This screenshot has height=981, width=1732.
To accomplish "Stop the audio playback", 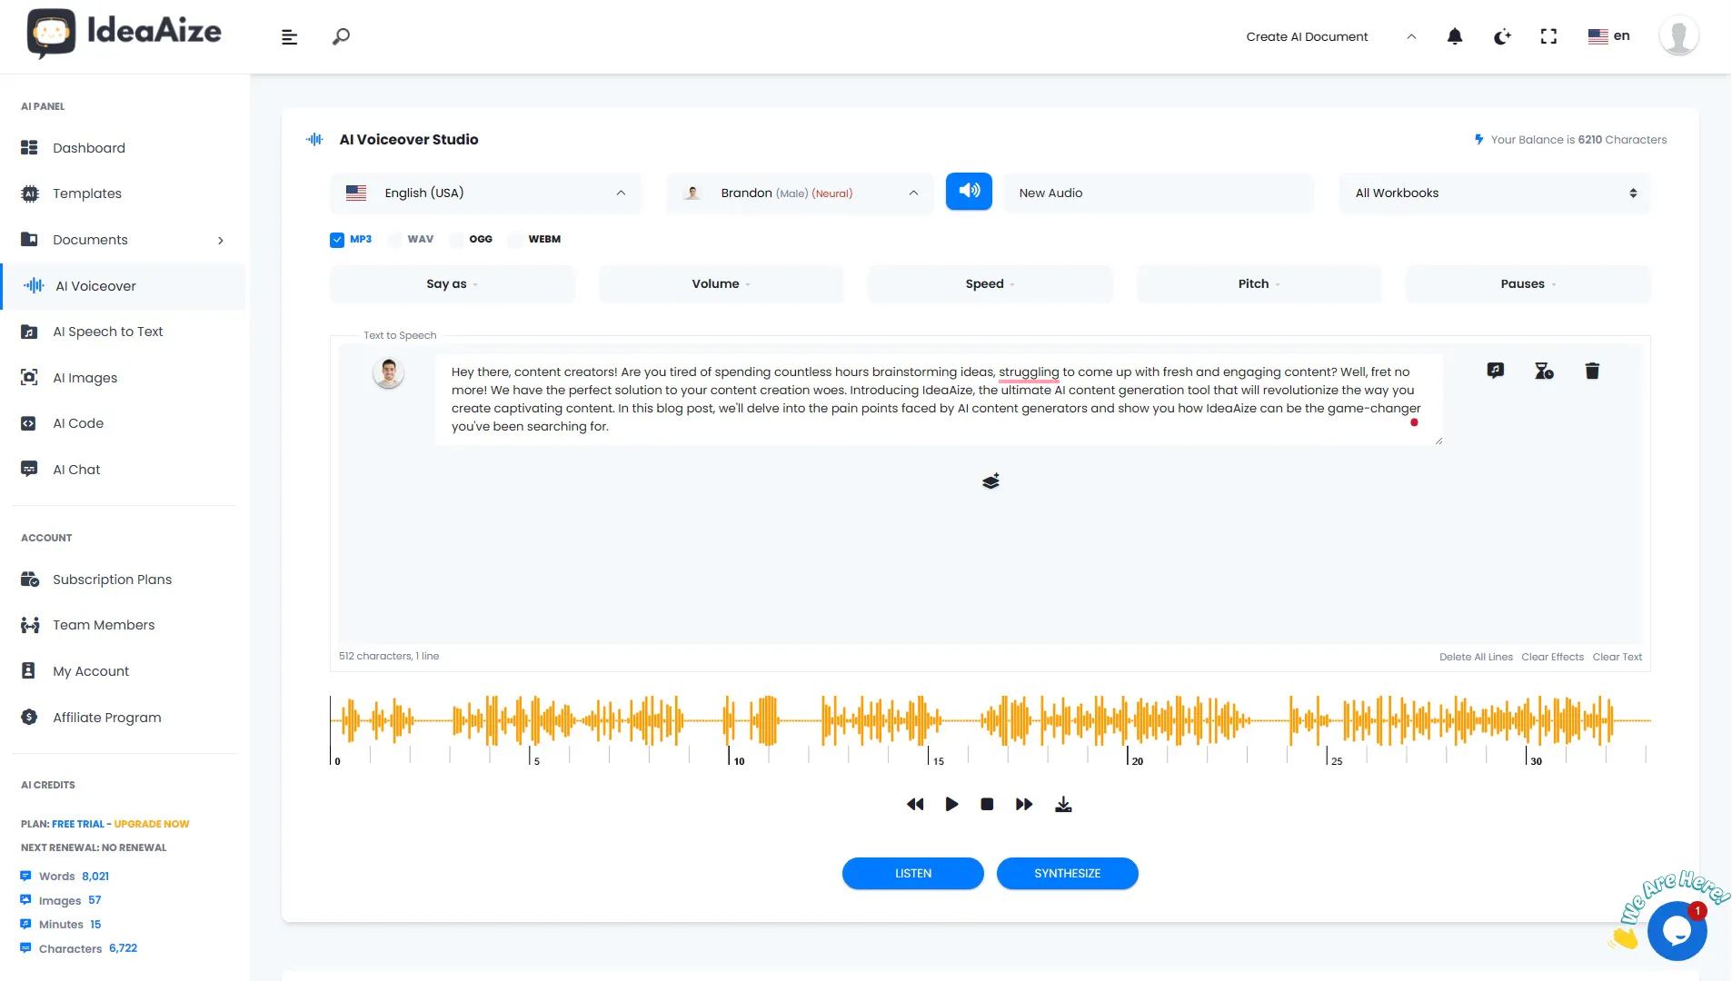I will 987,804.
